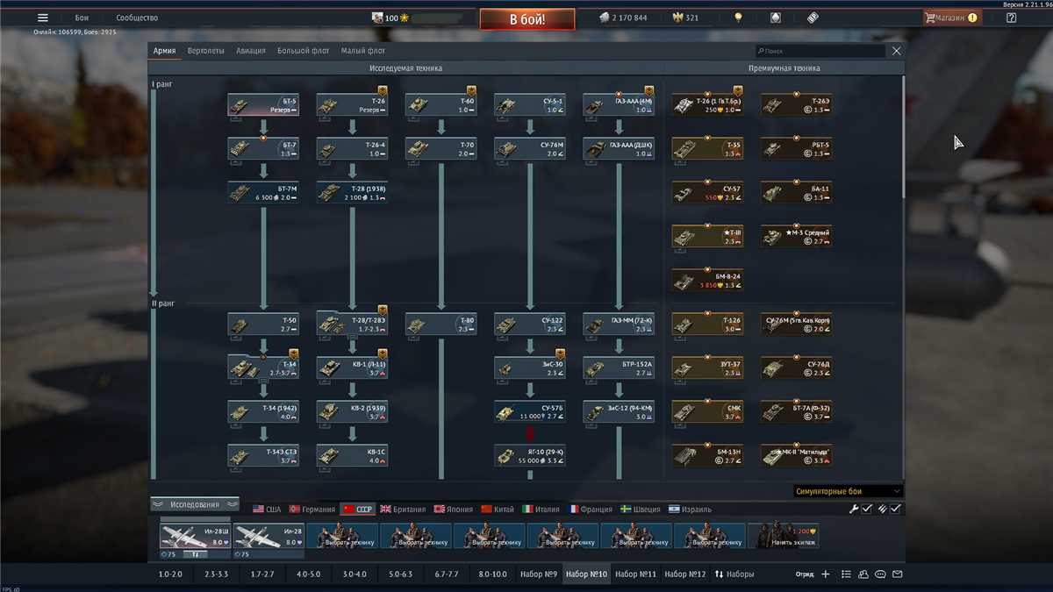
Task: Open the Сообщество menu
Action: pyautogui.click(x=137, y=18)
